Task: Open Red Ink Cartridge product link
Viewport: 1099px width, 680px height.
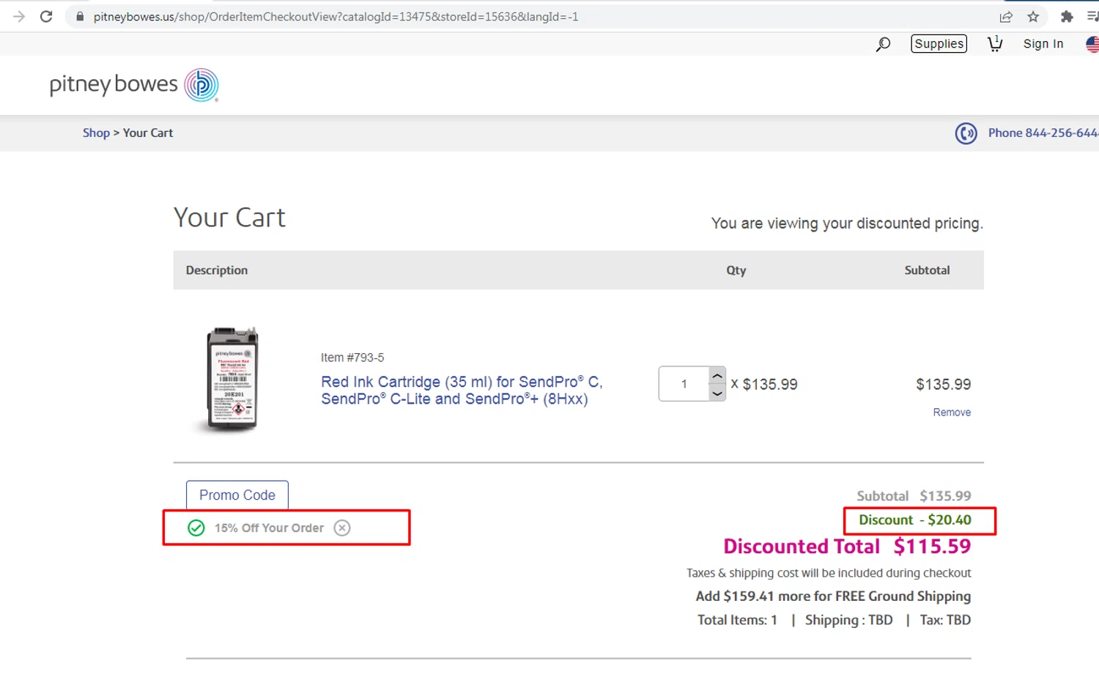Action: tap(462, 390)
